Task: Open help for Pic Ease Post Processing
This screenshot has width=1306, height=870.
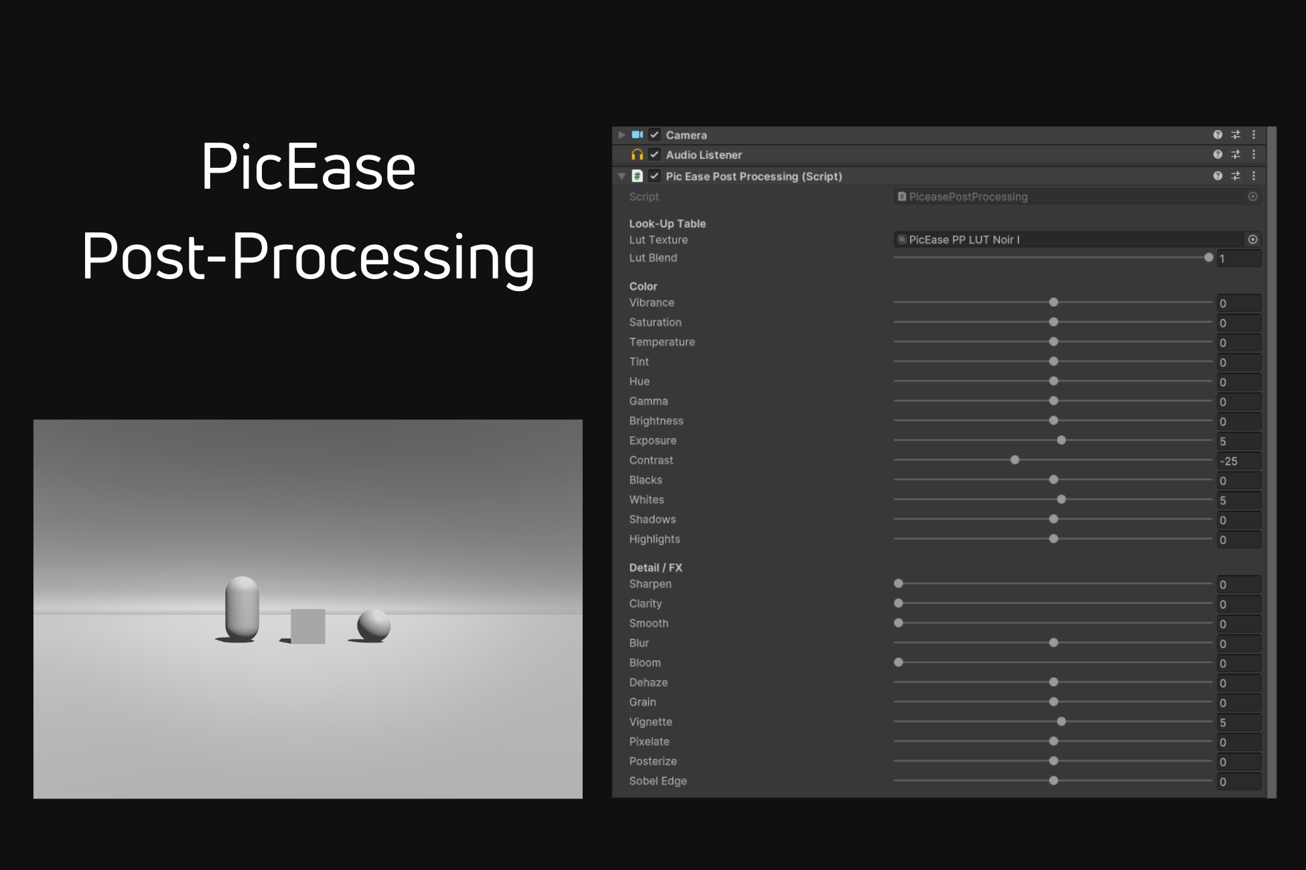Action: coord(1217,176)
